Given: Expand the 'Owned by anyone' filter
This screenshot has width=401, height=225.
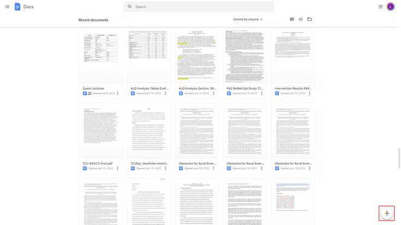Looking at the screenshot, I should [x=248, y=19].
